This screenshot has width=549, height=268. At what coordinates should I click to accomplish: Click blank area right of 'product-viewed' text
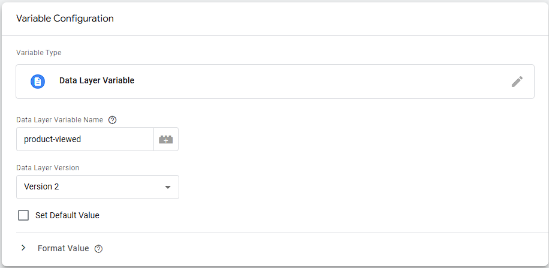pos(120,139)
